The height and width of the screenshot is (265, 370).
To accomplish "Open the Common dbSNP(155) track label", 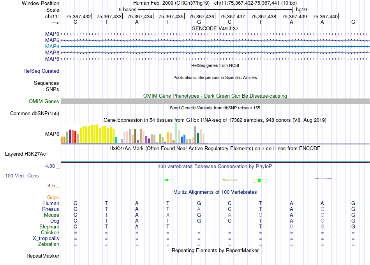I will [35, 113].
